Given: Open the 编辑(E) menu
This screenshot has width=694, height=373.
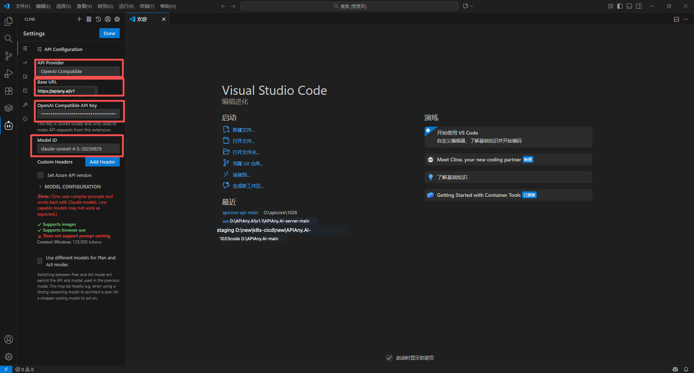Looking at the screenshot, I should 43,6.
